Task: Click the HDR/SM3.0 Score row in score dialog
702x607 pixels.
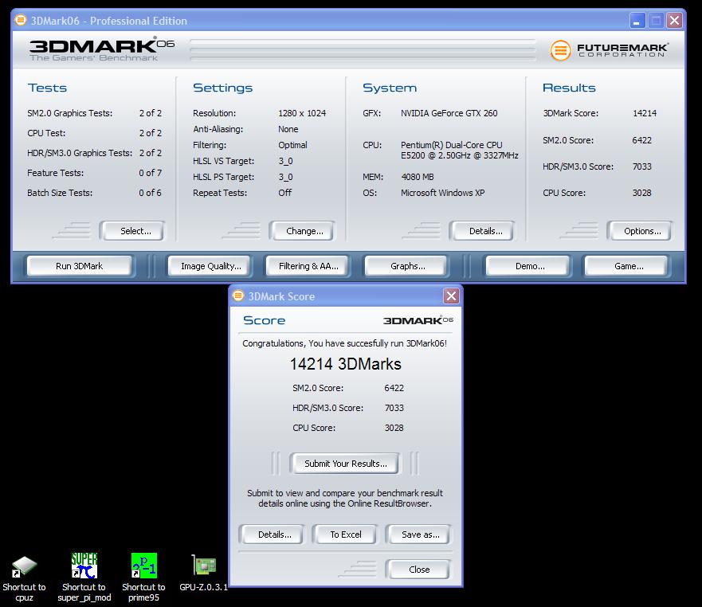Action: [348, 408]
